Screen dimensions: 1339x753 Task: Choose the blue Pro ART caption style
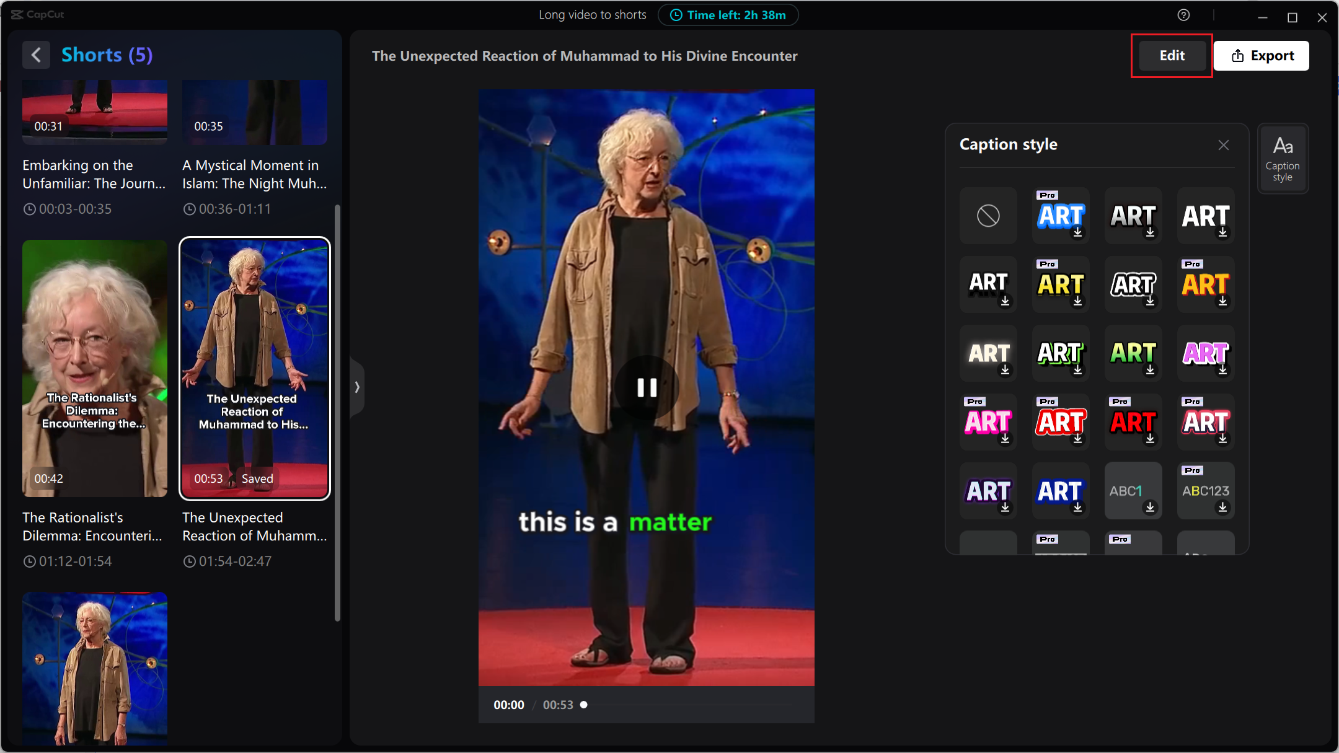click(x=1061, y=216)
